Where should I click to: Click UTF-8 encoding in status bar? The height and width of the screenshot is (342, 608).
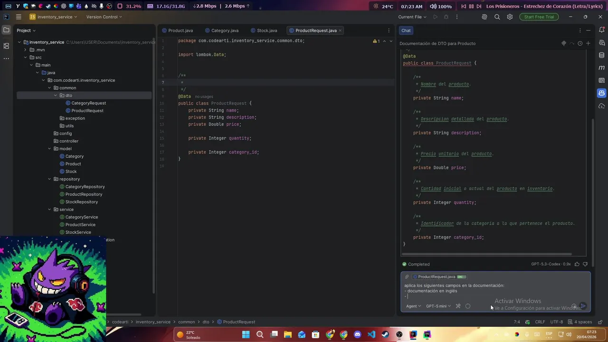[557, 322]
